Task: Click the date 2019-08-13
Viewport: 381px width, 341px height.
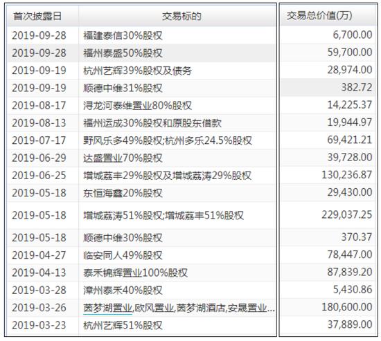Action: click(x=39, y=123)
